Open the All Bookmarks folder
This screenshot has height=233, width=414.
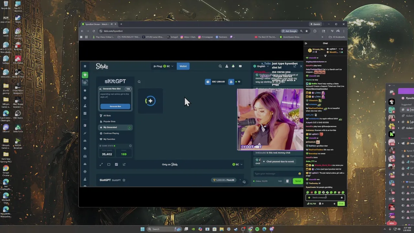pos(337,37)
